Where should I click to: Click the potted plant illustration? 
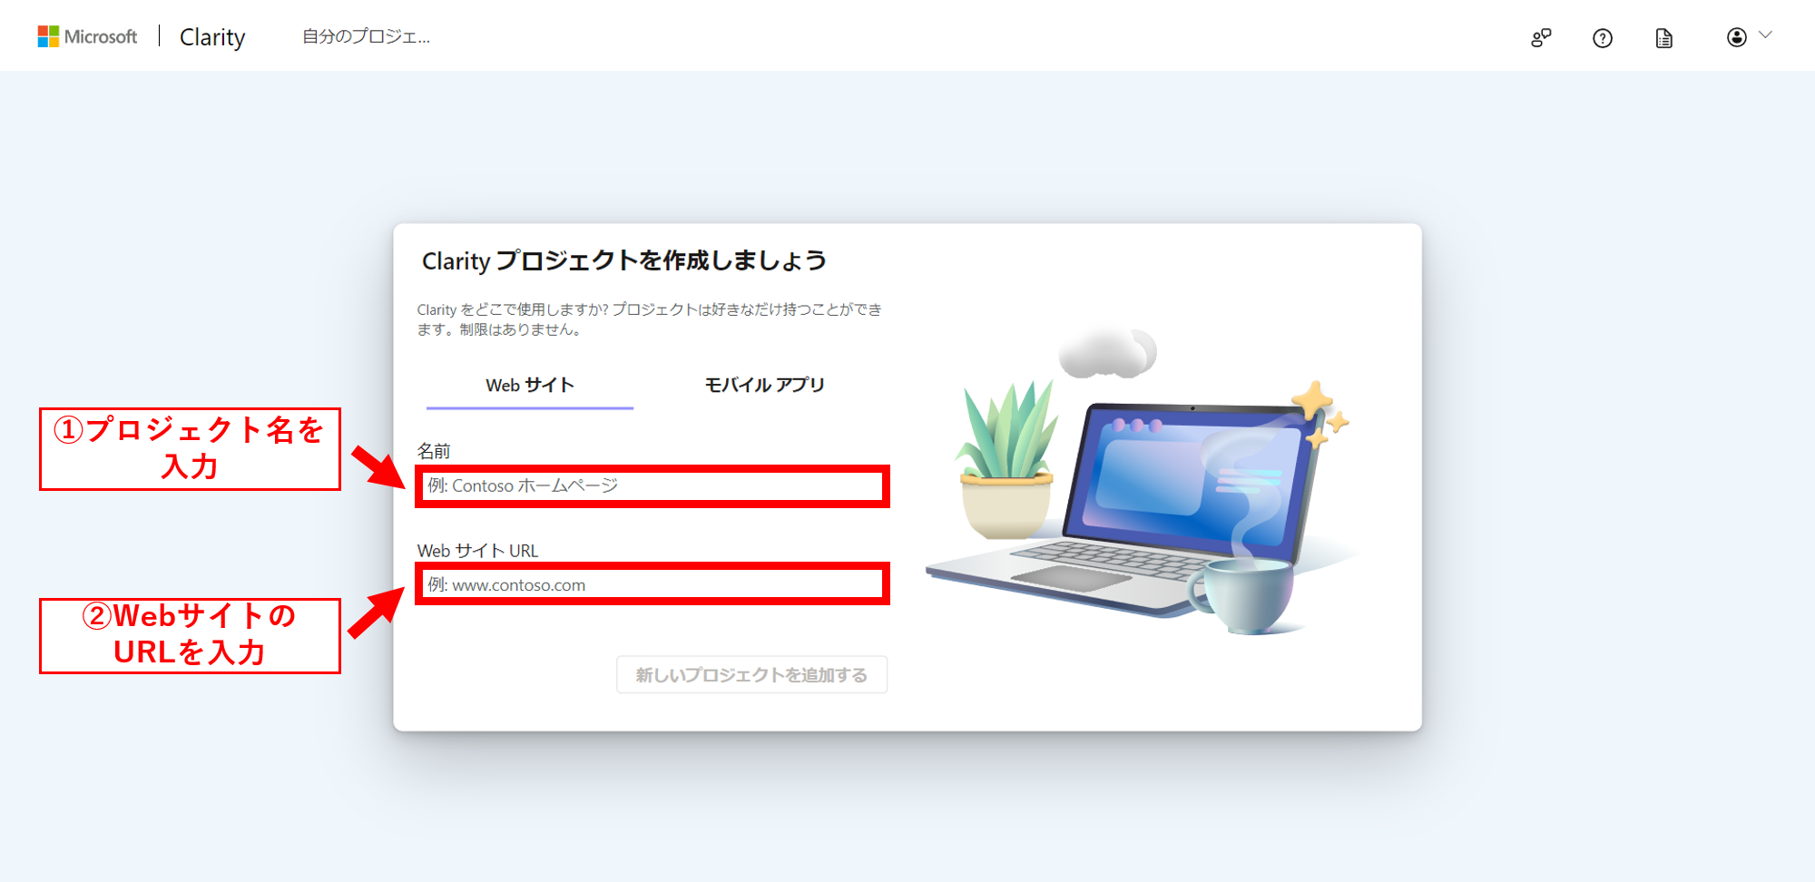1007,463
